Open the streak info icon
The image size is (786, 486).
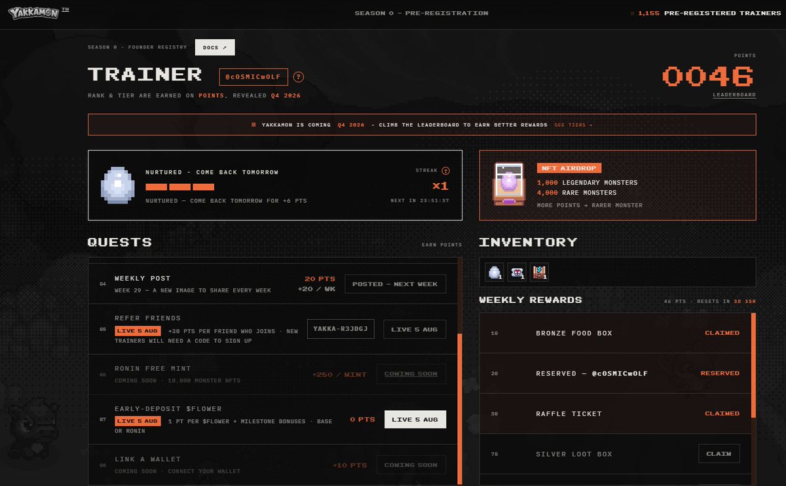[x=445, y=170]
